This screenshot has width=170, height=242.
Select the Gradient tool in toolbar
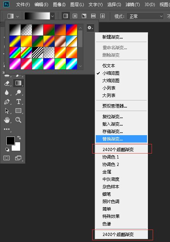point(18,83)
